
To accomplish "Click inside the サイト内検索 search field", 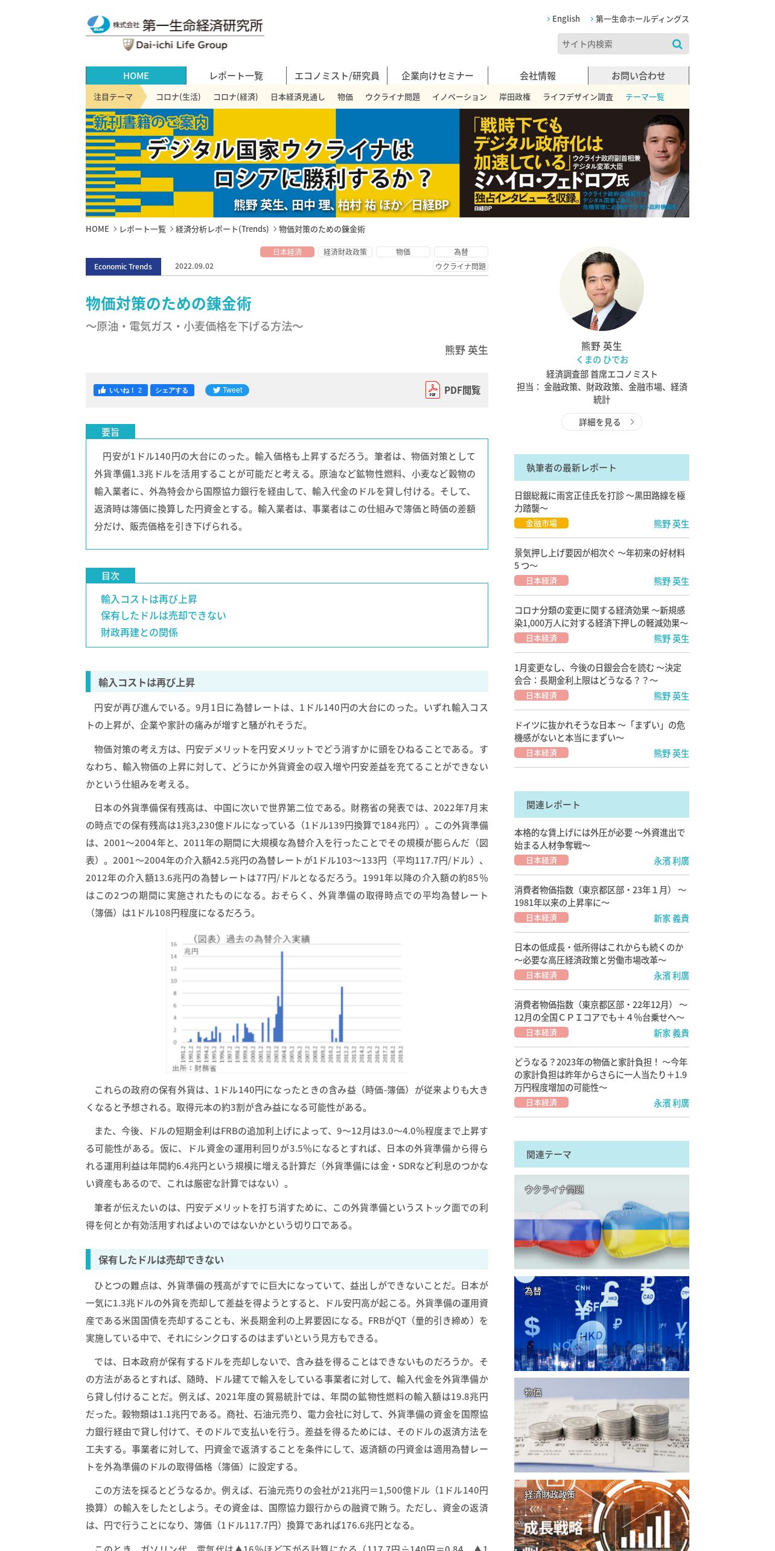I will tap(613, 44).
